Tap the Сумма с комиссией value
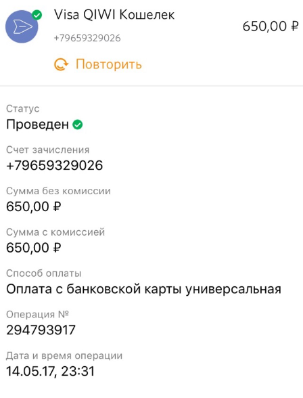Screen dimensions: 303x398 coord(33,248)
